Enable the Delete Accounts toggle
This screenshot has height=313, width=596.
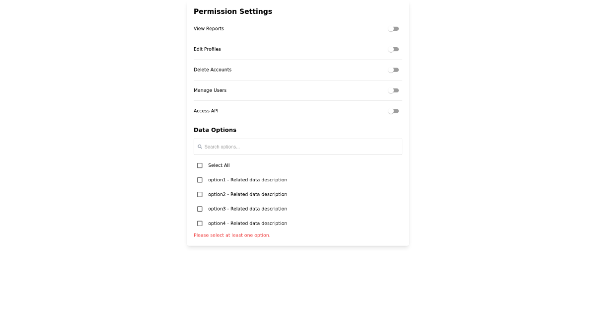393,70
